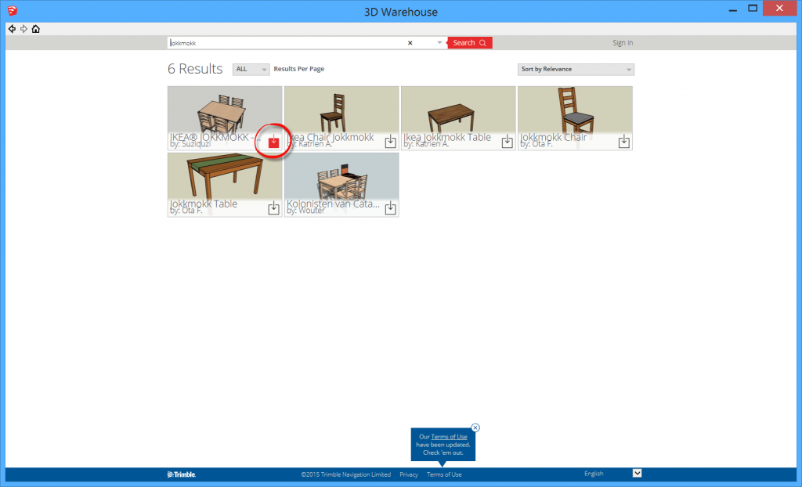This screenshot has width=802, height=487.
Task: Download Ikea Jokkmokk Table by Katrien A.
Action: [x=507, y=141]
